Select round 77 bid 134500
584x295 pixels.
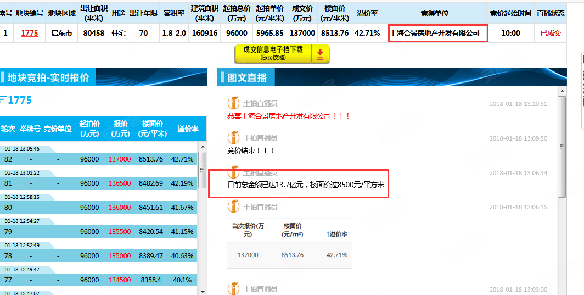click(x=120, y=280)
